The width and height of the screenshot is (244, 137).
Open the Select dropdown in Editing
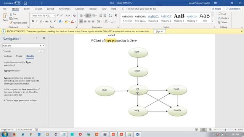point(223,22)
